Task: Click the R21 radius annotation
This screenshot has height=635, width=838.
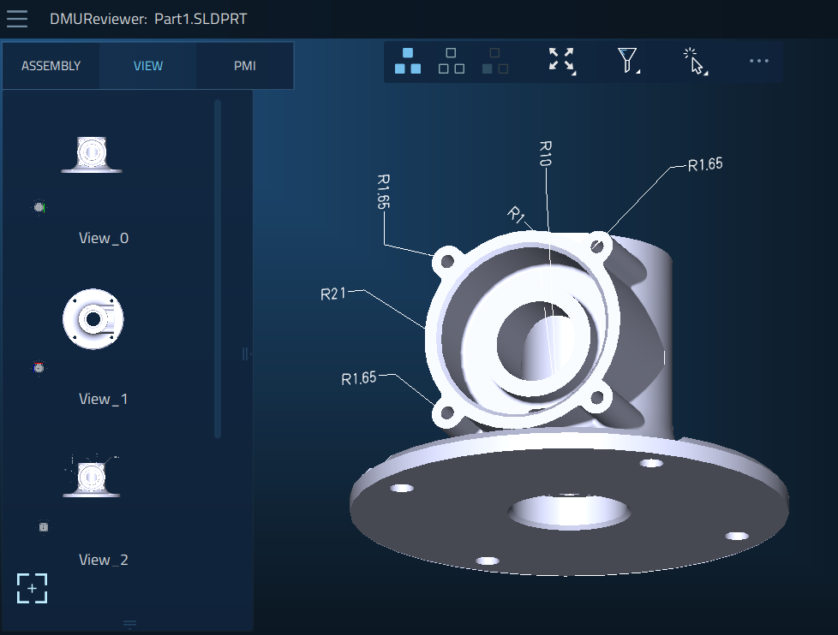Action: [332, 293]
